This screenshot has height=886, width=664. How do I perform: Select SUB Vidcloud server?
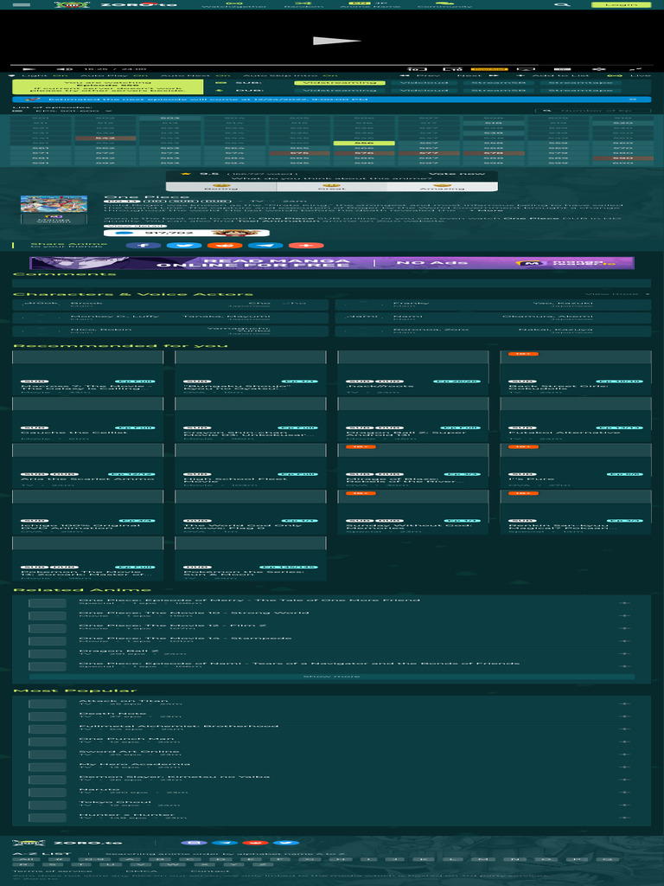click(424, 83)
